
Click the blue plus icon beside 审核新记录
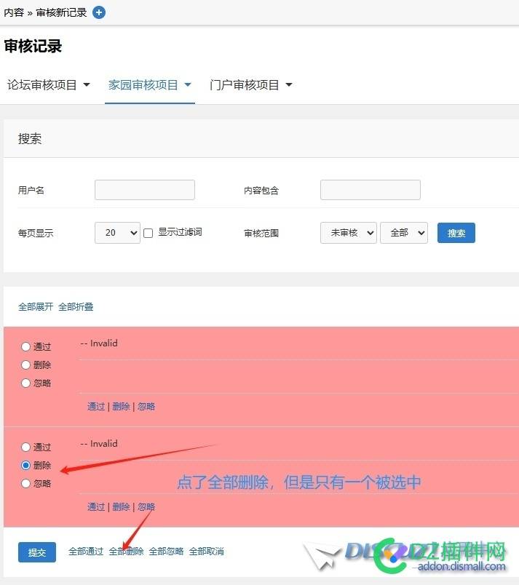99,12
